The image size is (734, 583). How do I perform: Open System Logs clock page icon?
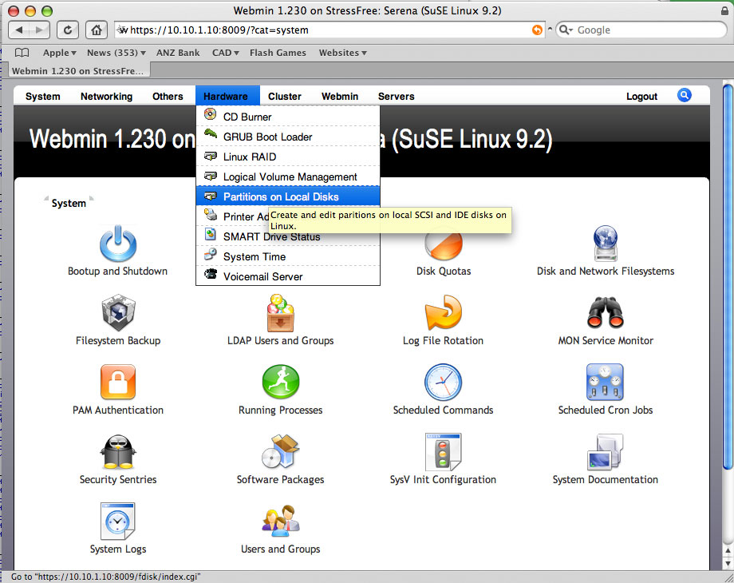click(x=117, y=522)
